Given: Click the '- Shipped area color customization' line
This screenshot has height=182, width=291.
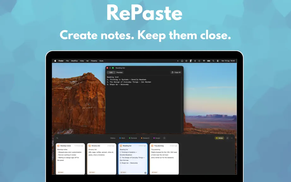Looking at the screenshot, I should [x=69, y=152].
